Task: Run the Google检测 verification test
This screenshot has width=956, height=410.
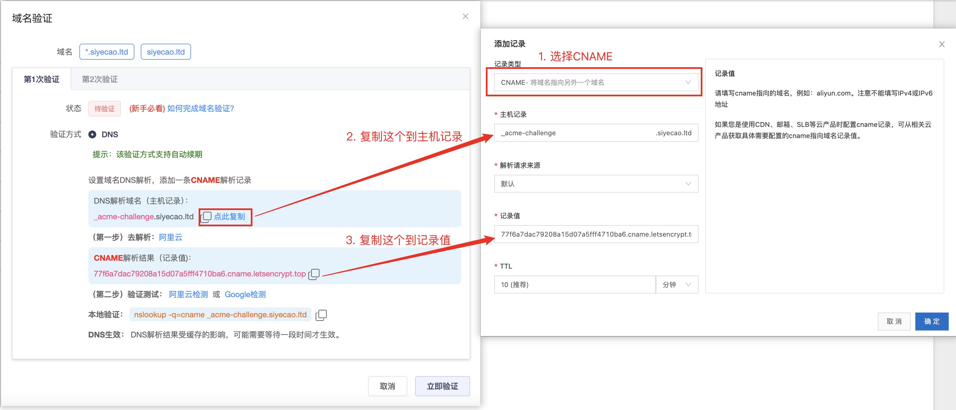Action: (x=245, y=294)
